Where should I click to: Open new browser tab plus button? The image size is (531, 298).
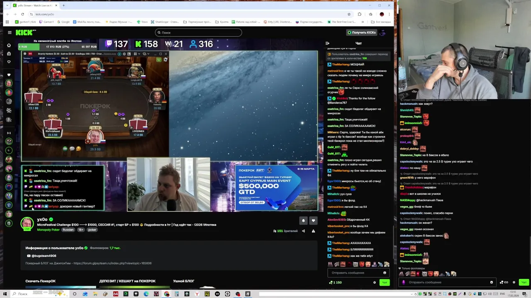63,5
